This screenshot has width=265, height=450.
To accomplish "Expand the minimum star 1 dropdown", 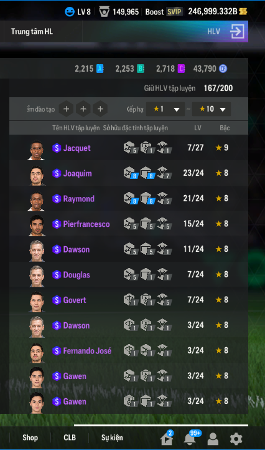I will click(165, 109).
